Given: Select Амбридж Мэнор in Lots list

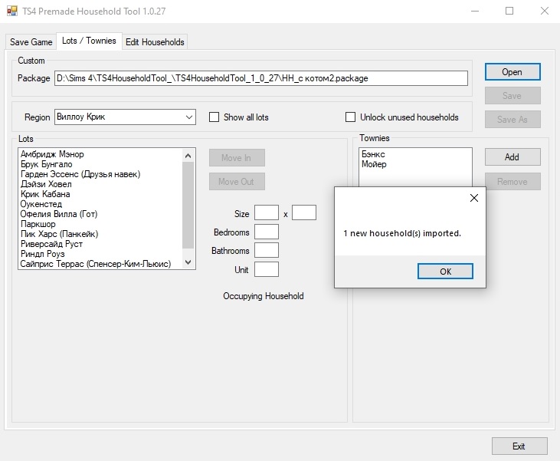Looking at the screenshot, I should click(x=52, y=154).
